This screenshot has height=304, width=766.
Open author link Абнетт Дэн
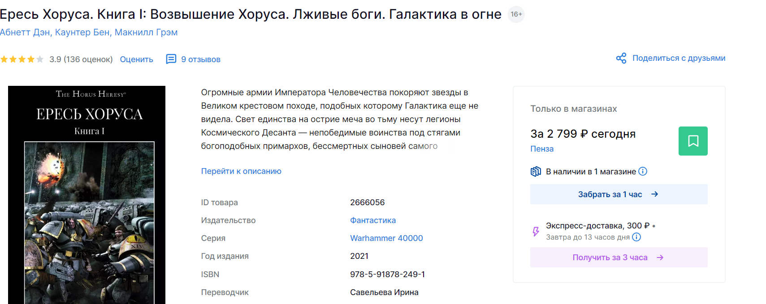[x=25, y=32]
